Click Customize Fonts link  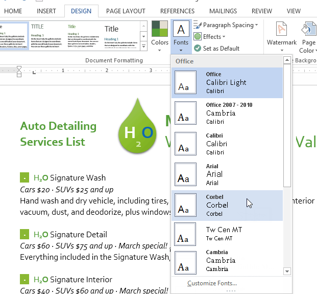coord(212,283)
